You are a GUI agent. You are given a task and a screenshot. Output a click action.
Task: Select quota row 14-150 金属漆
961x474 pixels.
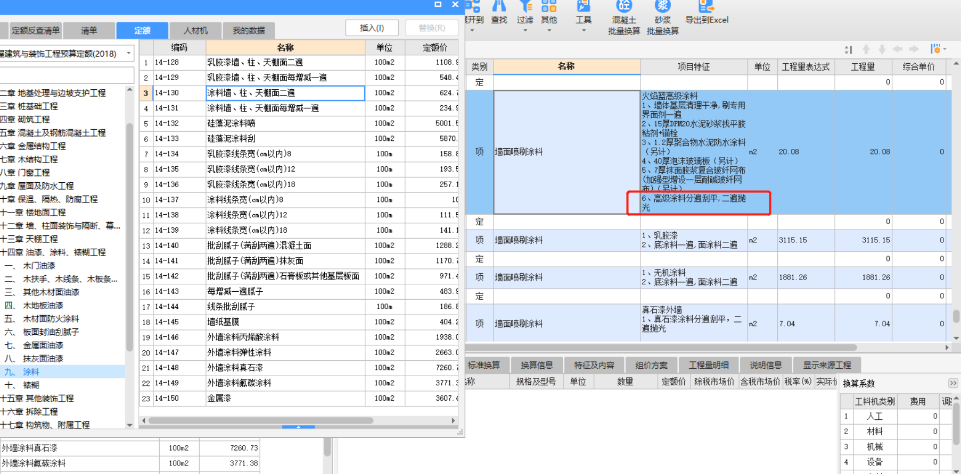pos(299,398)
